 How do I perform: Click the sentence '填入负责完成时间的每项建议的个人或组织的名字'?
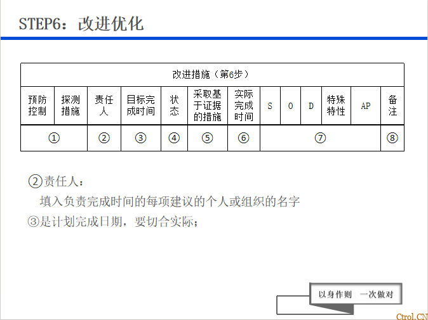170,202
